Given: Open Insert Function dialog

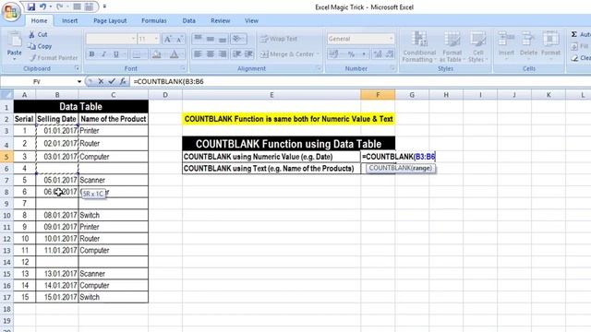Looking at the screenshot, I should click(123, 81).
